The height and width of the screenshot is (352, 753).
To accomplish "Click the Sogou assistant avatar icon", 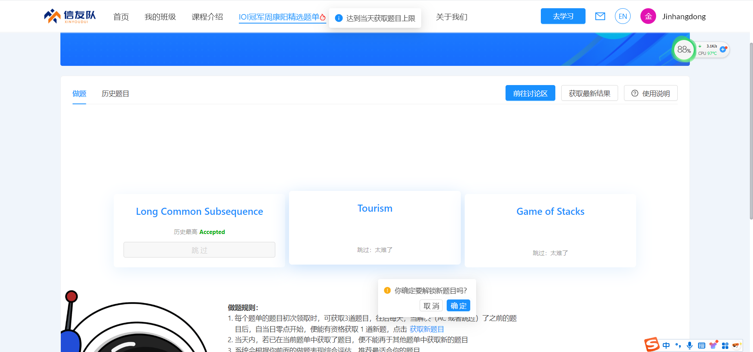I will coord(736,345).
